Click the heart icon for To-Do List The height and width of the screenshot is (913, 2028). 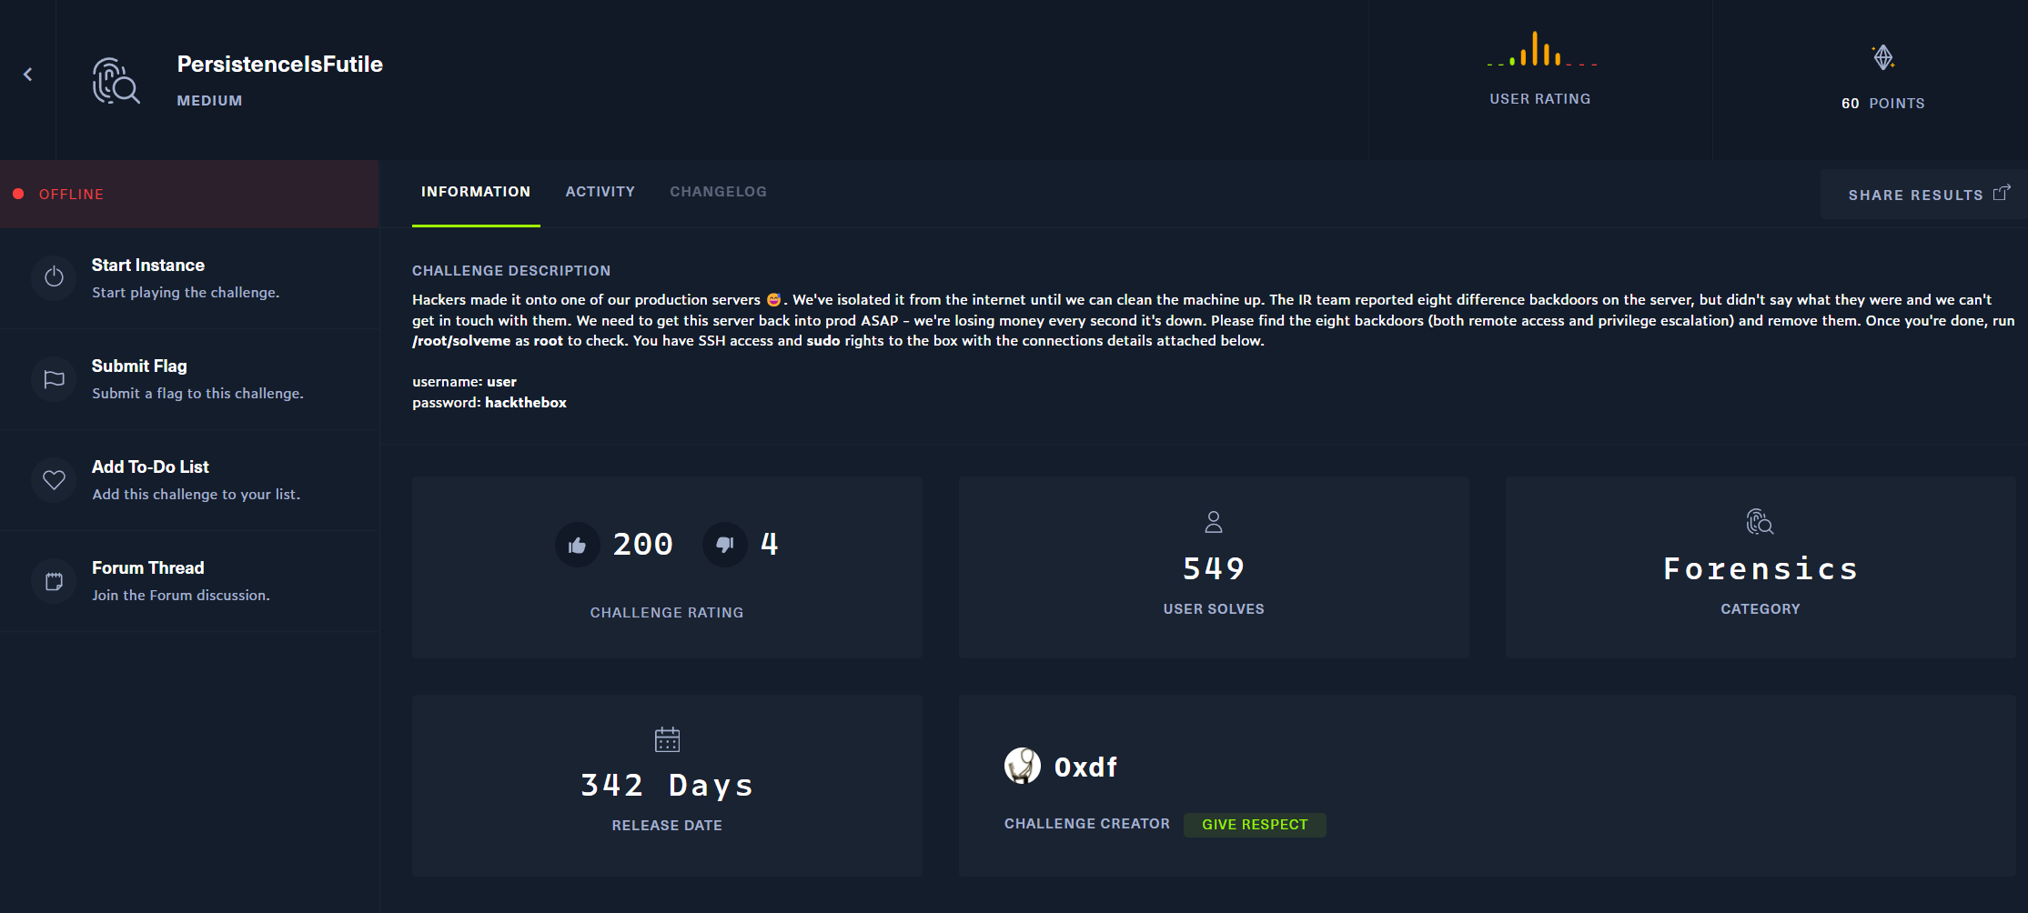coord(54,479)
